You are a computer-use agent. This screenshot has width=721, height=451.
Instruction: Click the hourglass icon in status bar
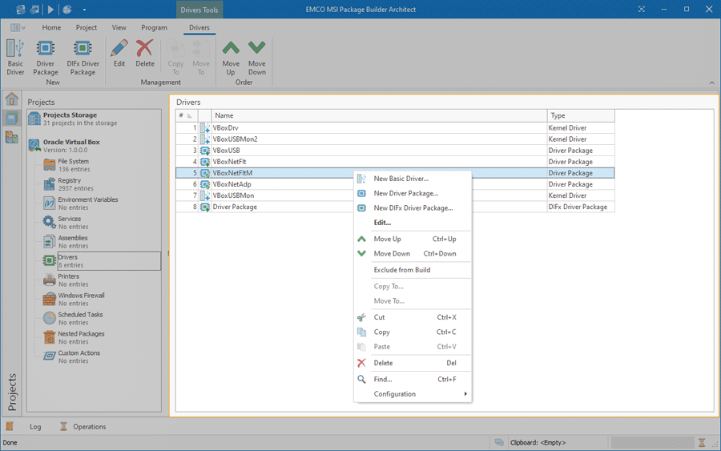pos(702,443)
